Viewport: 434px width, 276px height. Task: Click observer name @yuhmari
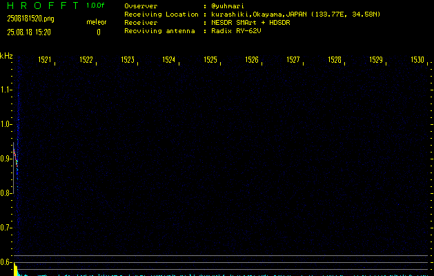[x=228, y=6]
